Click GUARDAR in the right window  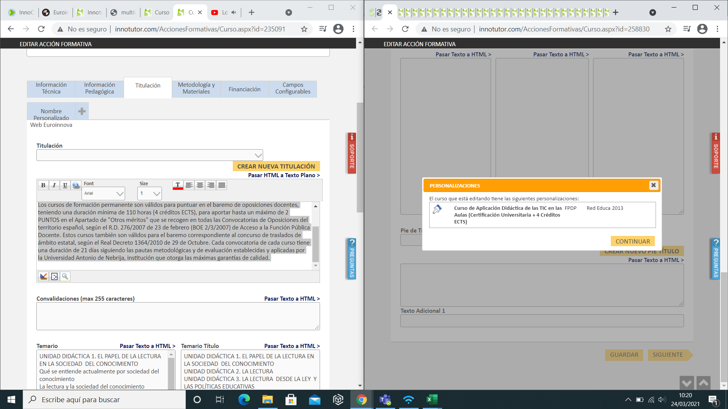[624, 355]
